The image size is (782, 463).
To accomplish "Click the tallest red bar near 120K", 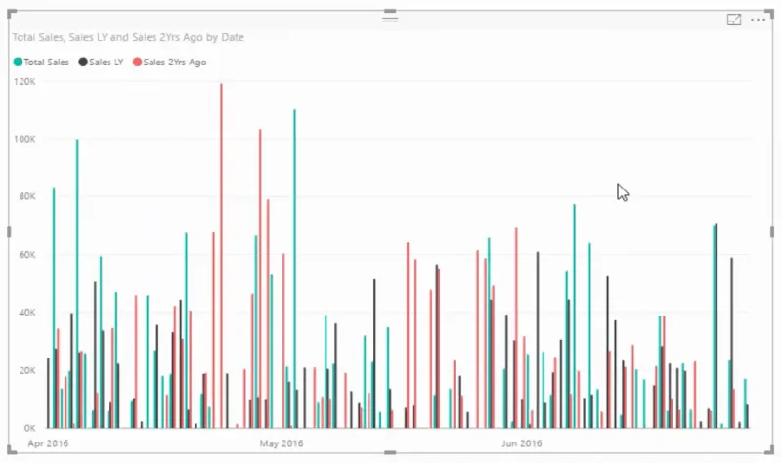I will [x=222, y=256].
